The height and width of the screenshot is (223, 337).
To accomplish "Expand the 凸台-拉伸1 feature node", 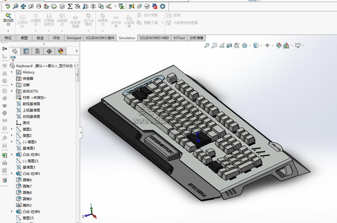I will [x=12, y=154].
